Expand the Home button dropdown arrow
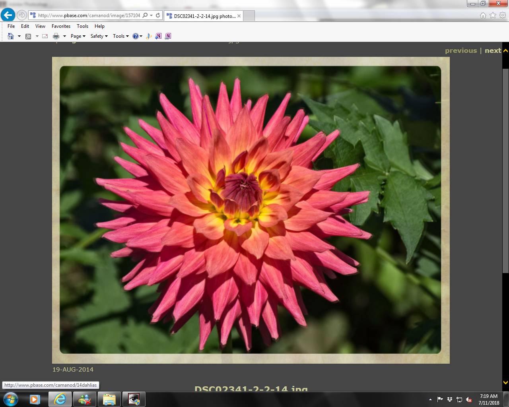Screen dimensions: 509x407 19,36
